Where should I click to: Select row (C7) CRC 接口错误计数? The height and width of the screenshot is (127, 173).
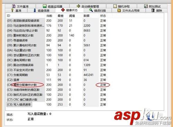56,99
